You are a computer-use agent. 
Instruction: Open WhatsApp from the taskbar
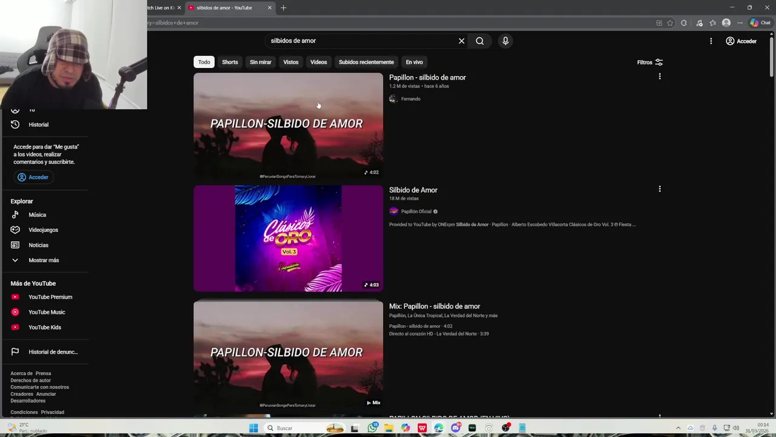coord(372,428)
